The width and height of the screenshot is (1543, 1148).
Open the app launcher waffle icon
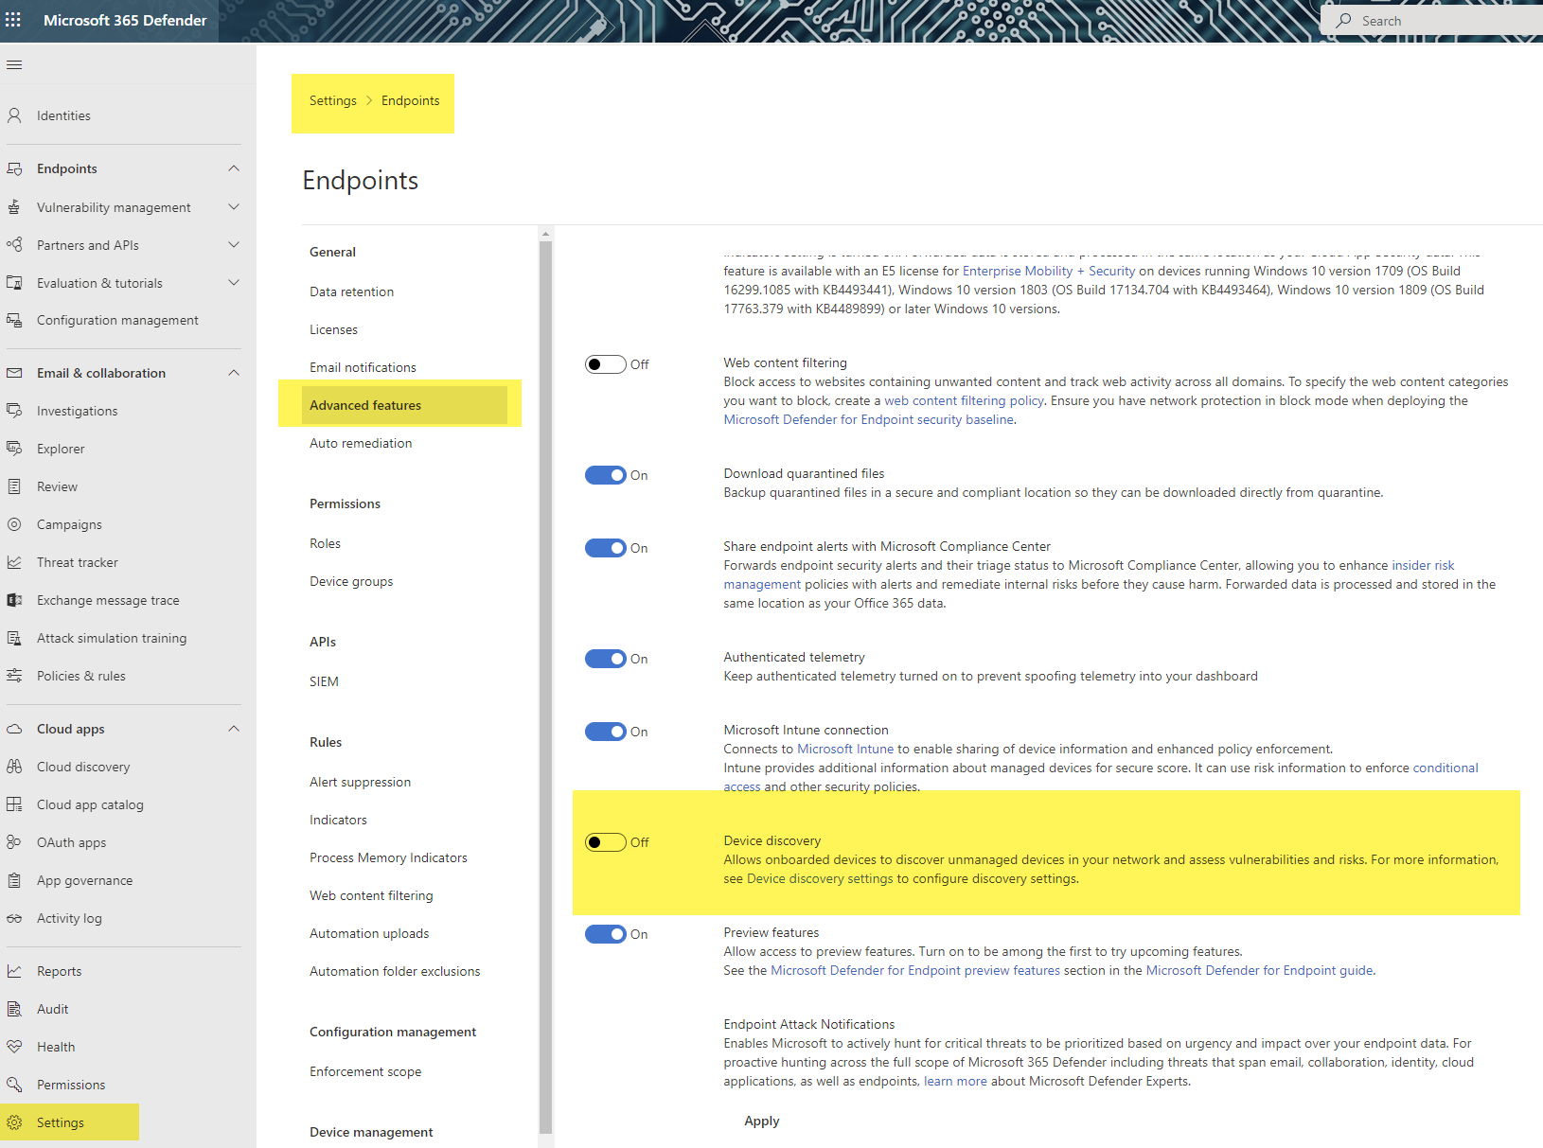tap(13, 20)
